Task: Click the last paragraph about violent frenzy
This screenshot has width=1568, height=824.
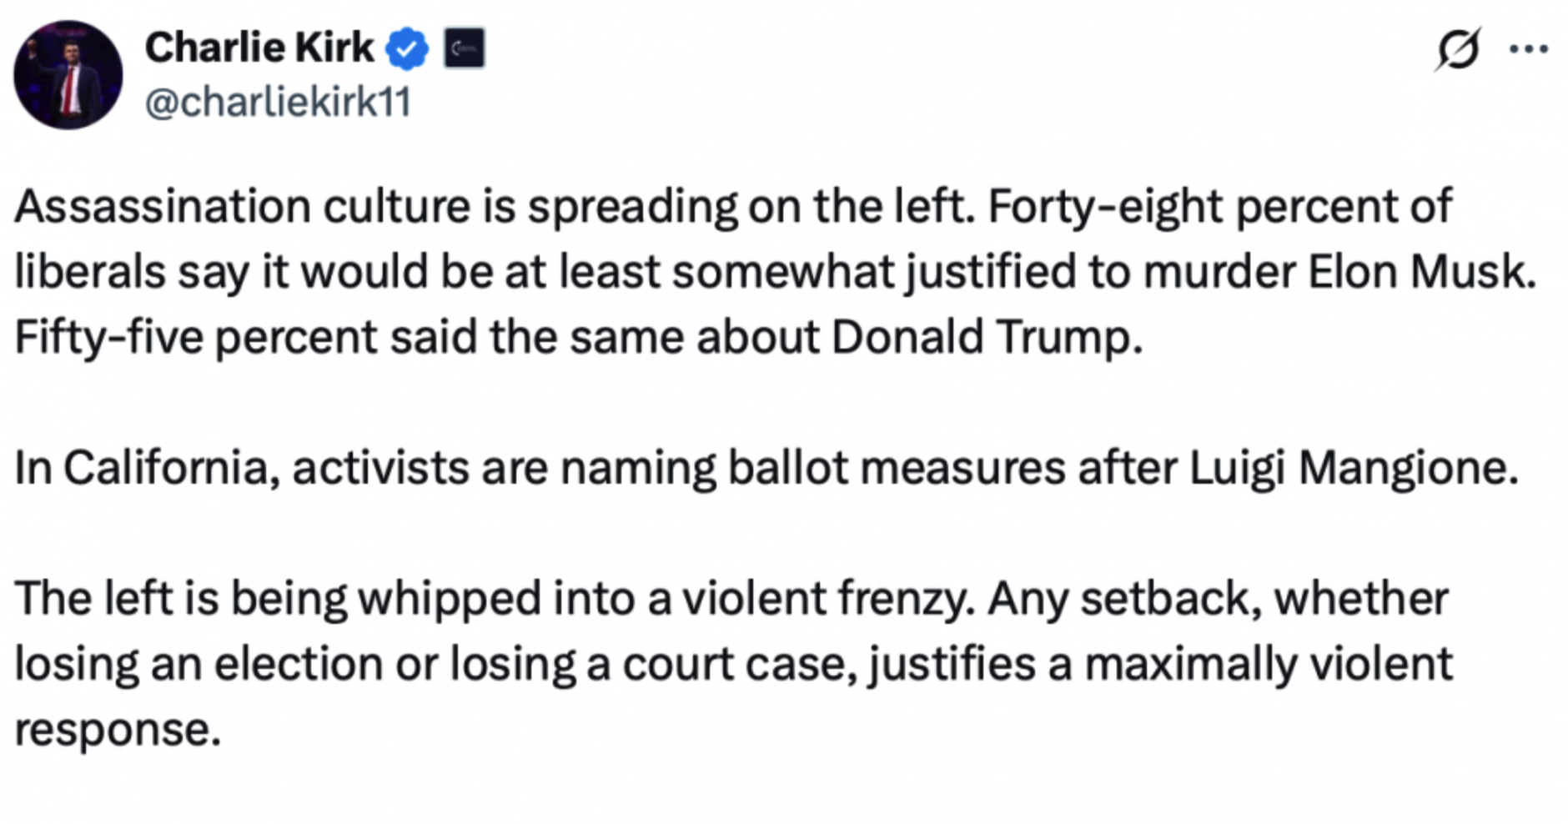Action: click(x=734, y=664)
